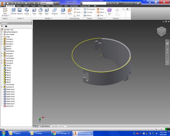Screen dimensions: 170x136
Task: Click the ViewCube in the viewport
Action: click(161, 31)
